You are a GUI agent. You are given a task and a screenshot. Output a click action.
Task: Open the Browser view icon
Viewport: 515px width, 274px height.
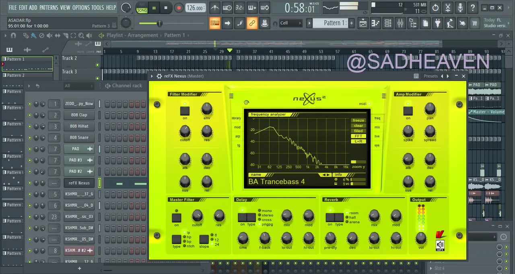click(x=413, y=23)
